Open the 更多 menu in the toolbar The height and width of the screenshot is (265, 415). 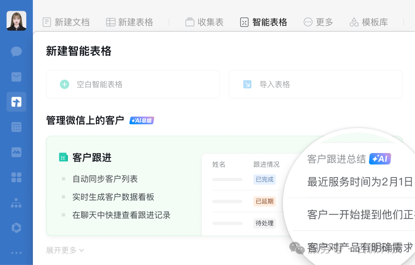tap(318, 22)
